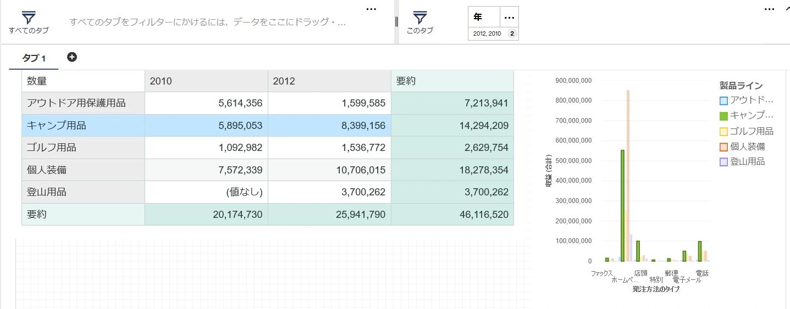Open the 年 filter ellipsis menu
Viewport: 790px width, 309px height.
coord(509,16)
